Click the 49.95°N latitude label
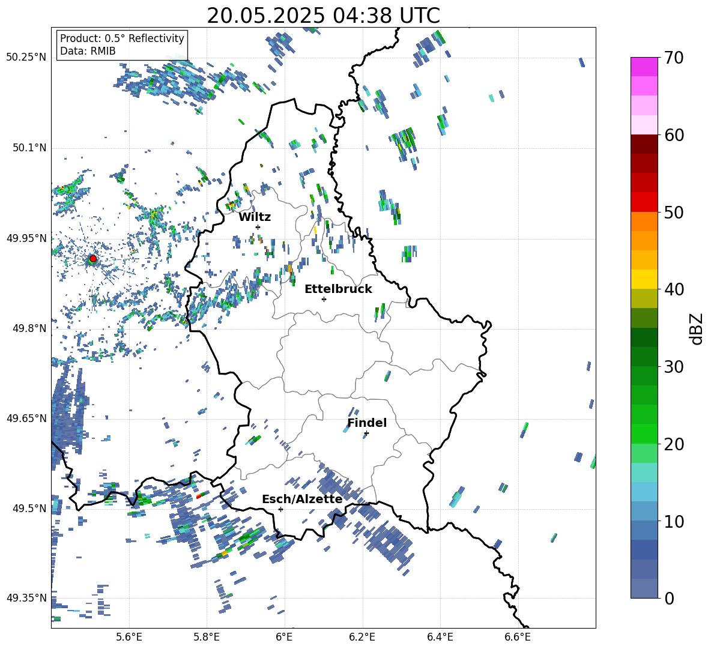This screenshot has width=711, height=649. click(x=26, y=238)
